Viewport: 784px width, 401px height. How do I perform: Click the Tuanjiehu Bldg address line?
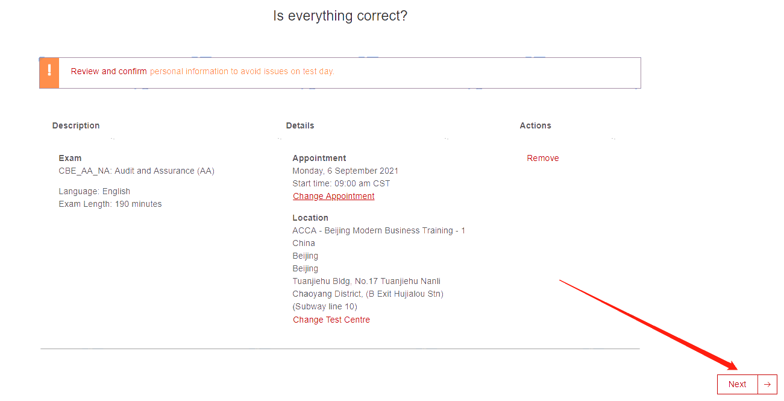pos(366,281)
